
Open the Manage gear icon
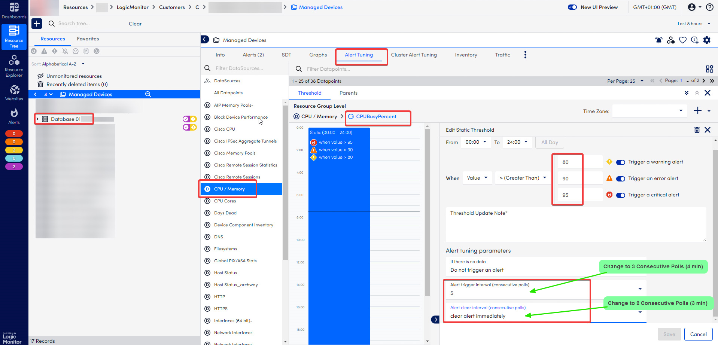point(707,40)
